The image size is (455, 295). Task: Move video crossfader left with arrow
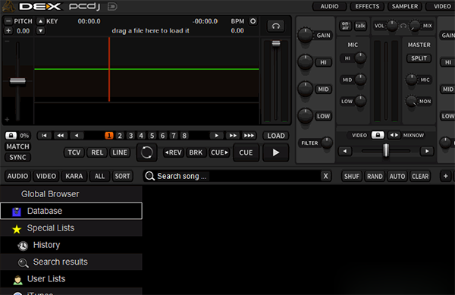pos(345,151)
